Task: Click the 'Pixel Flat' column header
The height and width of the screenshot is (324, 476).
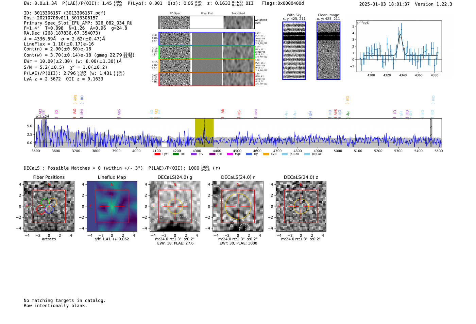Action: [207, 14]
